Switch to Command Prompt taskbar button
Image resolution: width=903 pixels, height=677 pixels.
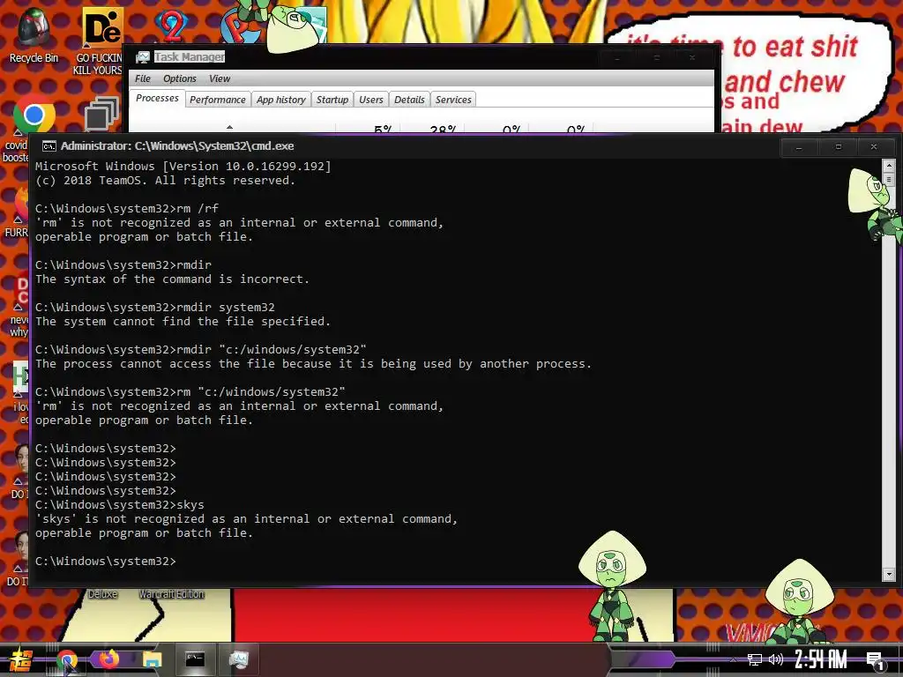pos(195,659)
